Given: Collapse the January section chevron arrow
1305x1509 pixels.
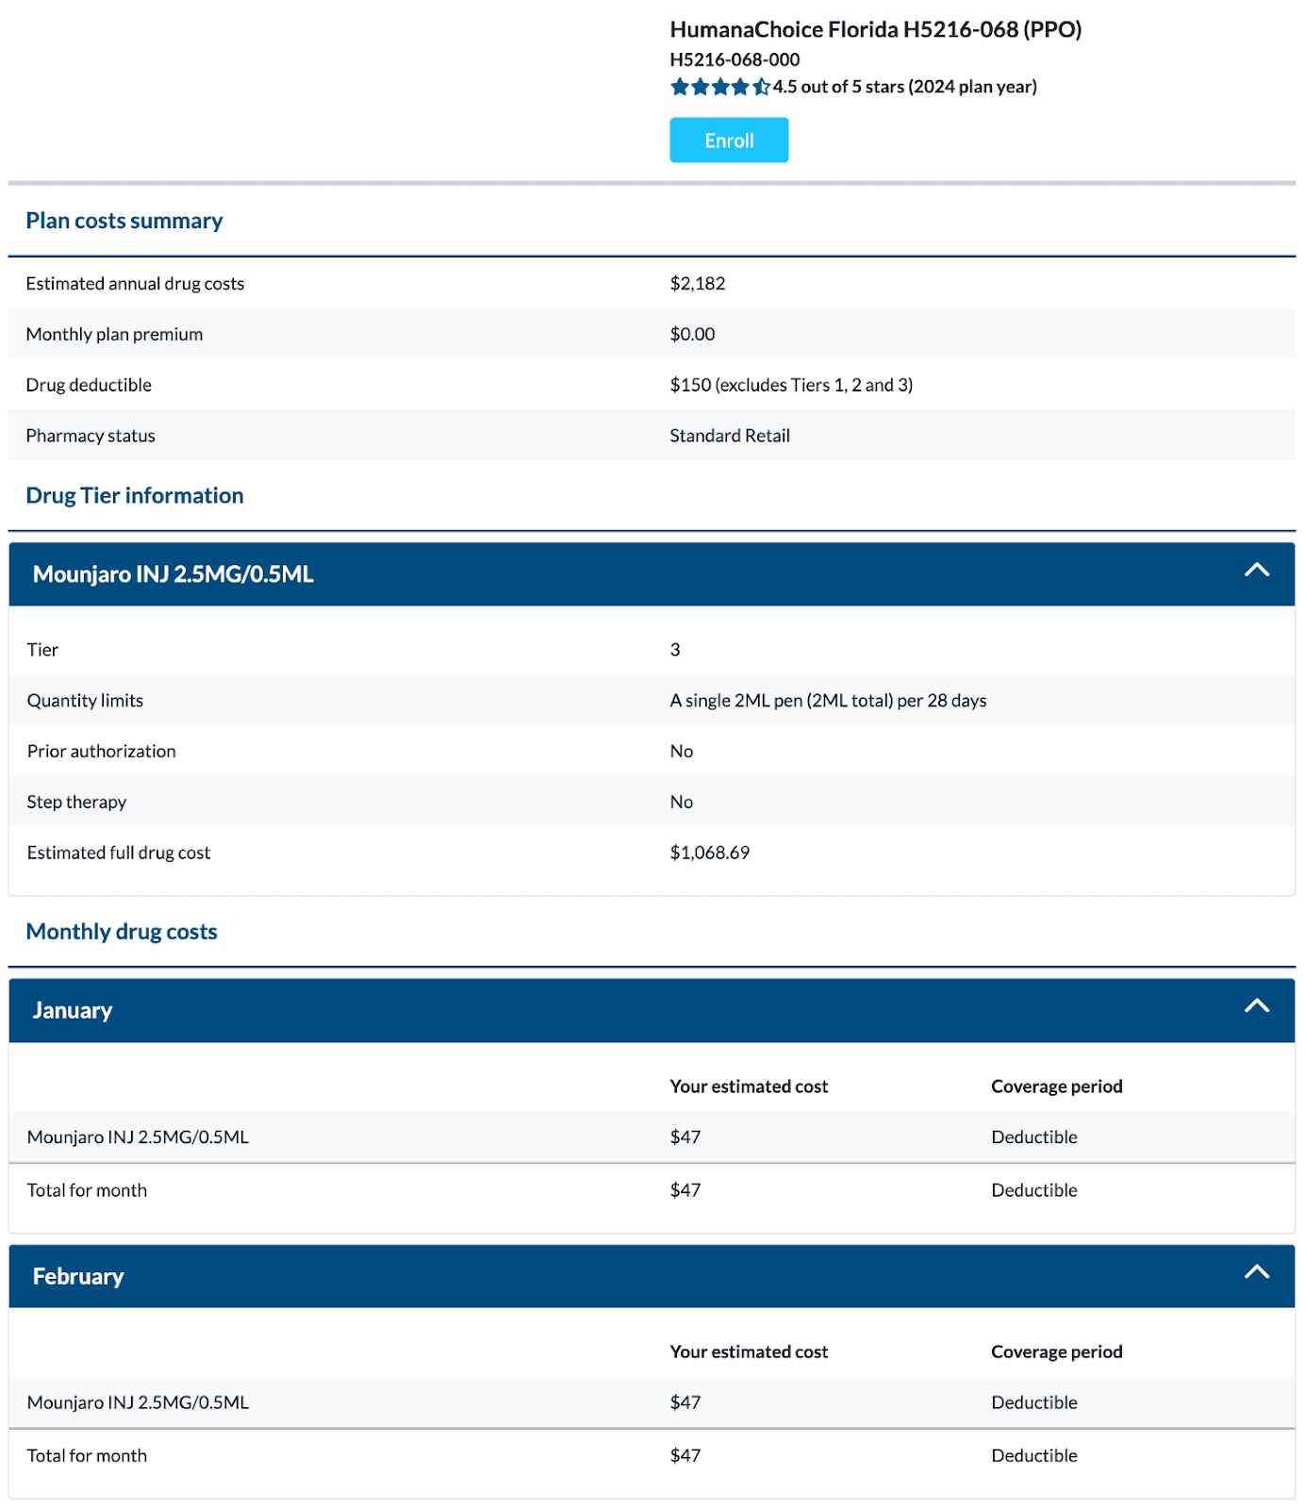Looking at the screenshot, I should coord(1256,1006).
